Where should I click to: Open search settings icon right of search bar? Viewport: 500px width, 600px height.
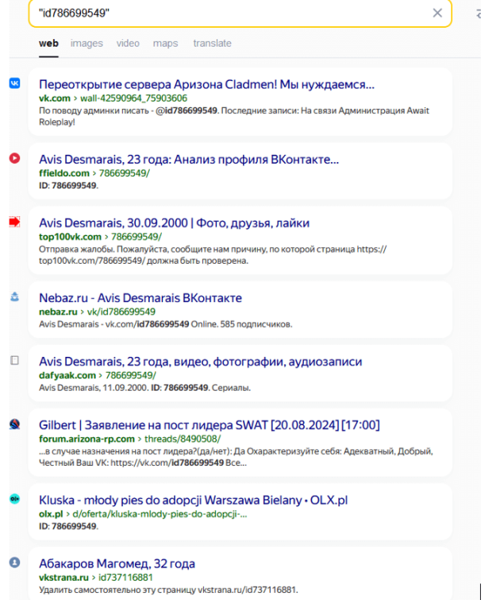tap(479, 14)
